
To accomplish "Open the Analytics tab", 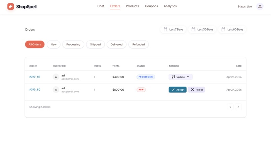I will (x=170, y=6).
